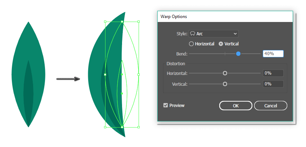The height and width of the screenshot is (147, 306).
Task: Open the Style dropdown list
Action: coord(213,34)
